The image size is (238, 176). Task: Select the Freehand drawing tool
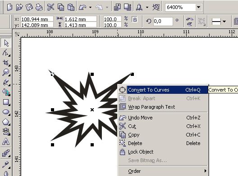(6, 82)
